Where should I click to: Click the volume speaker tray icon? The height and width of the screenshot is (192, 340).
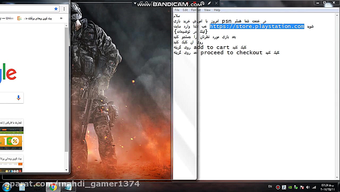tap(308, 187)
